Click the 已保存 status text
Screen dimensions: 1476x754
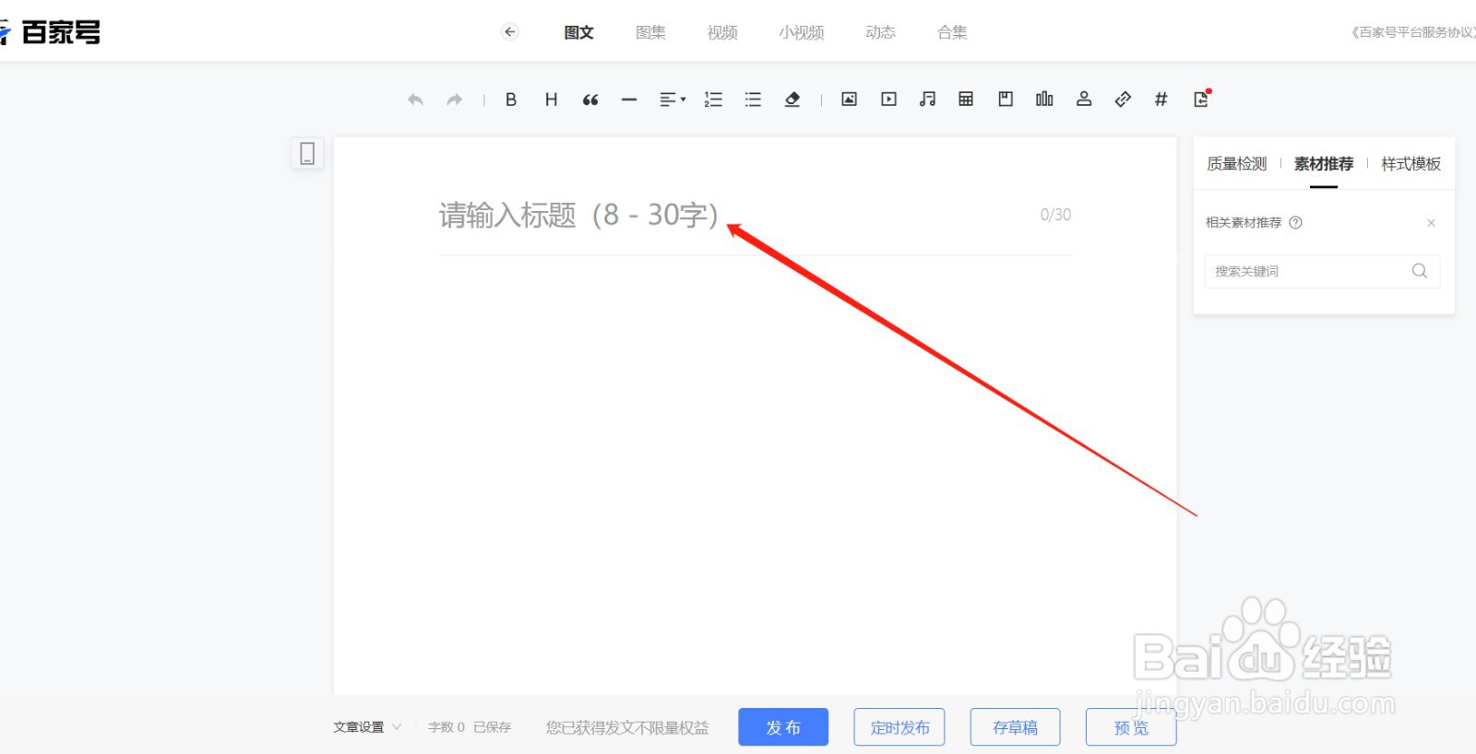point(493,727)
